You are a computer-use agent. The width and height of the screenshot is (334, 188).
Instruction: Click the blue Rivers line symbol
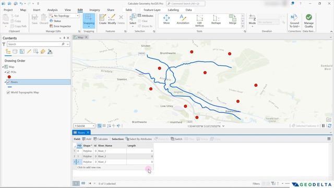pos(9,87)
